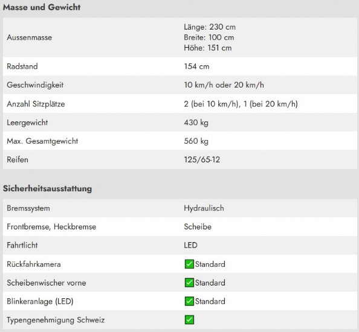Click the green checkmark beside Rückfahrkamera
Screen dimensions: 359x332
pos(189,264)
